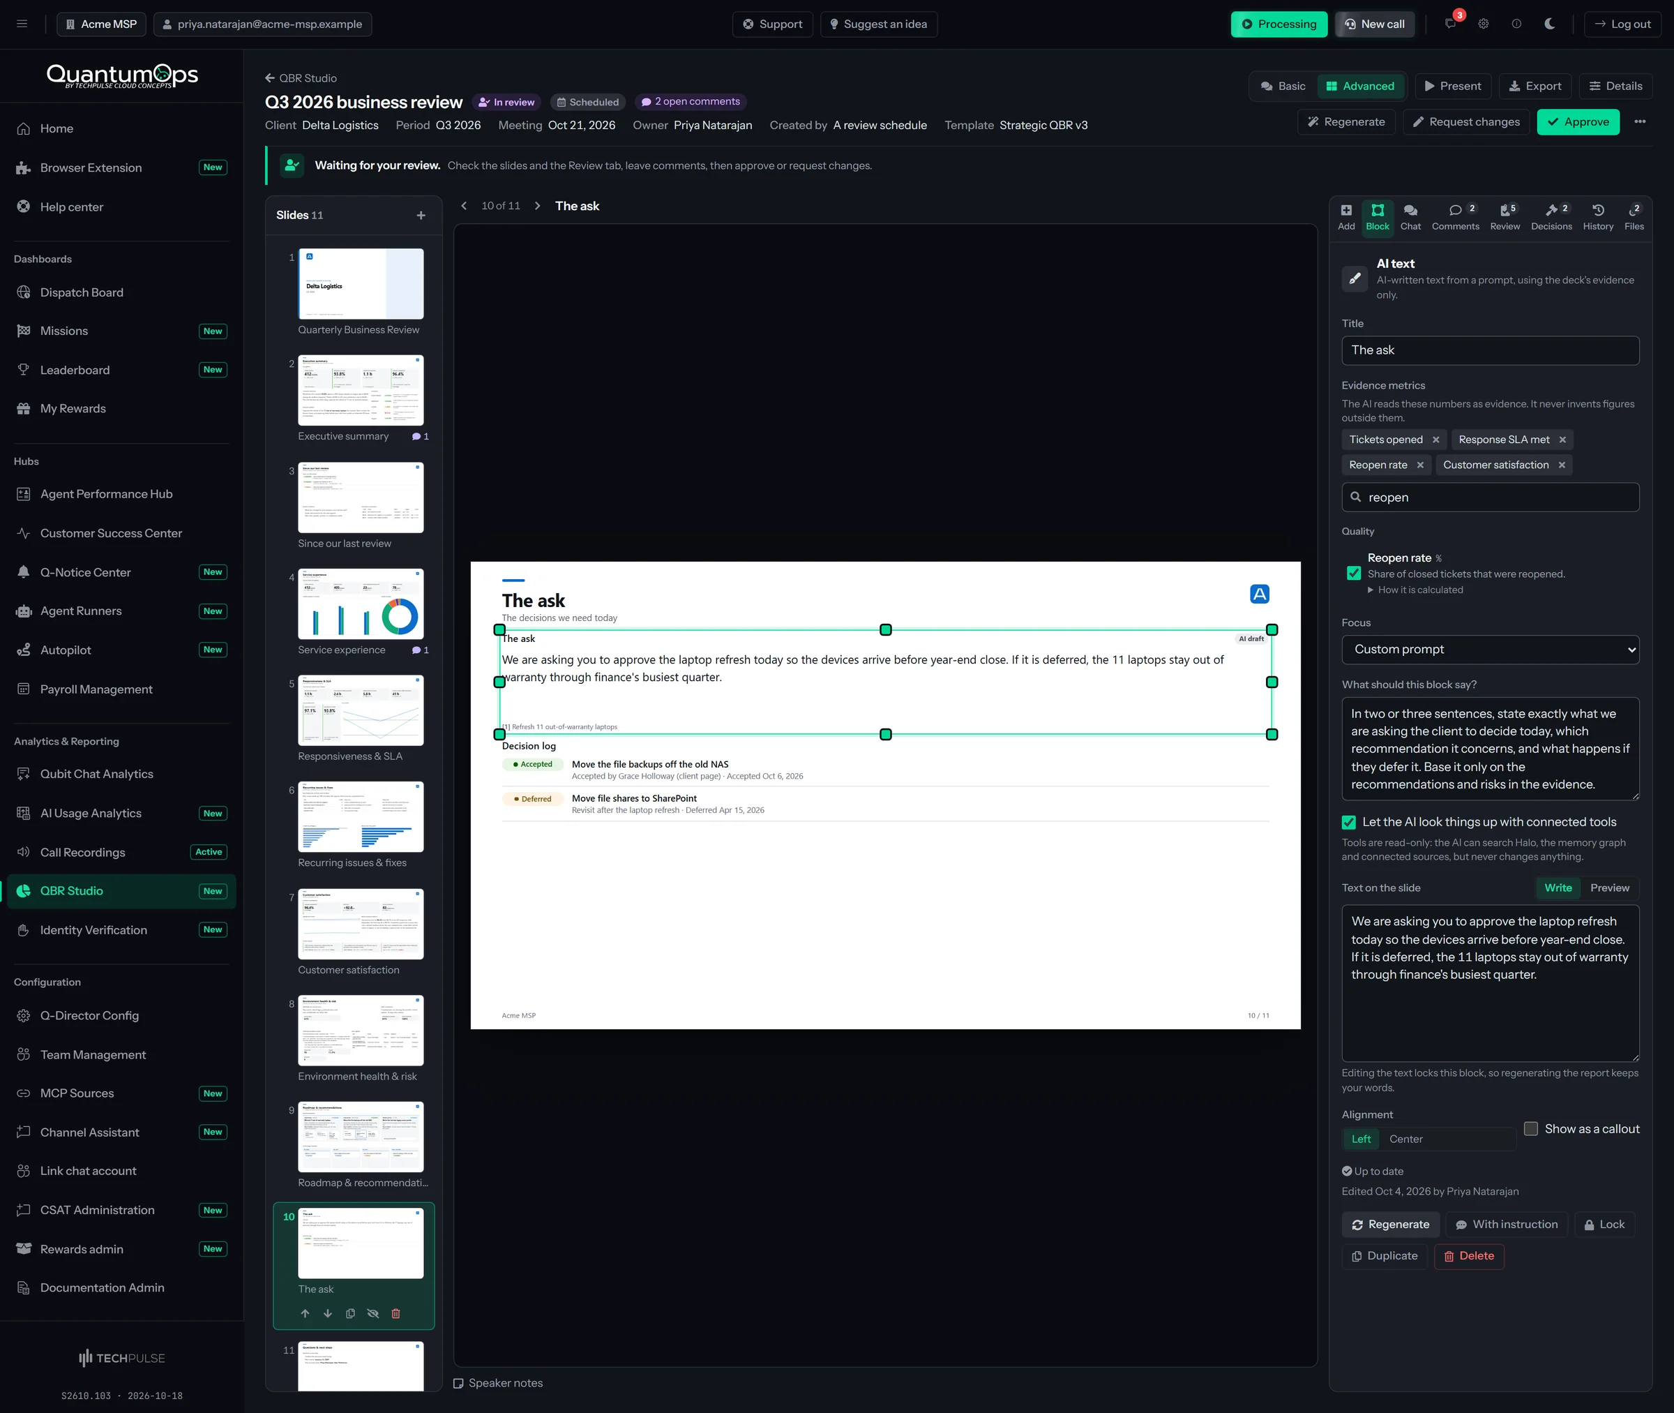The width and height of the screenshot is (1674, 1413).
Task: Click the evidence metrics search field
Action: (x=1490, y=498)
